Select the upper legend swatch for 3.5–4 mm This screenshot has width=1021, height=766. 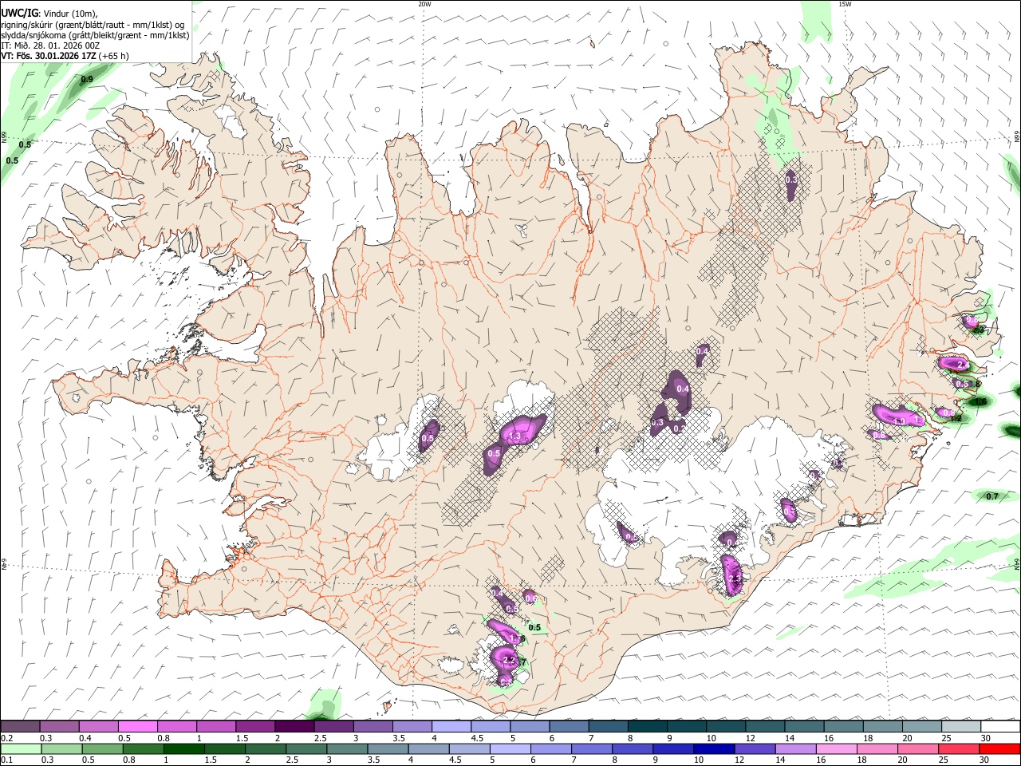coord(412,727)
